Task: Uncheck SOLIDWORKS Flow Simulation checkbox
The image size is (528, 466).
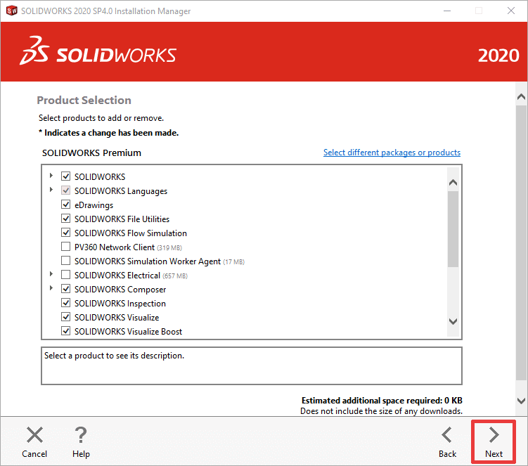Action: pos(65,233)
